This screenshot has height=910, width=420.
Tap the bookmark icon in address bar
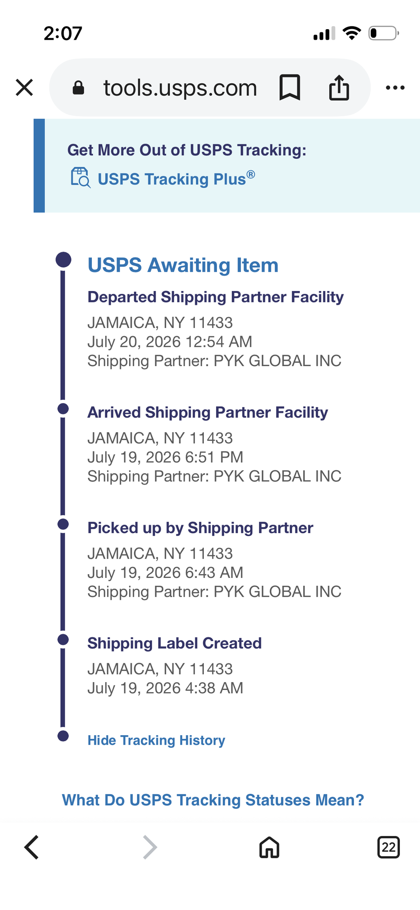(x=290, y=87)
